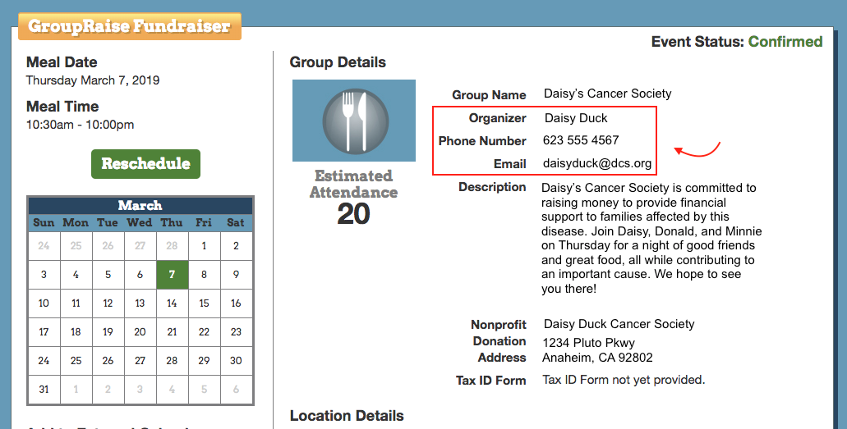The width and height of the screenshot is (847, 429).
Task: Click the March month header in calendar
Action: pos(140,205)
